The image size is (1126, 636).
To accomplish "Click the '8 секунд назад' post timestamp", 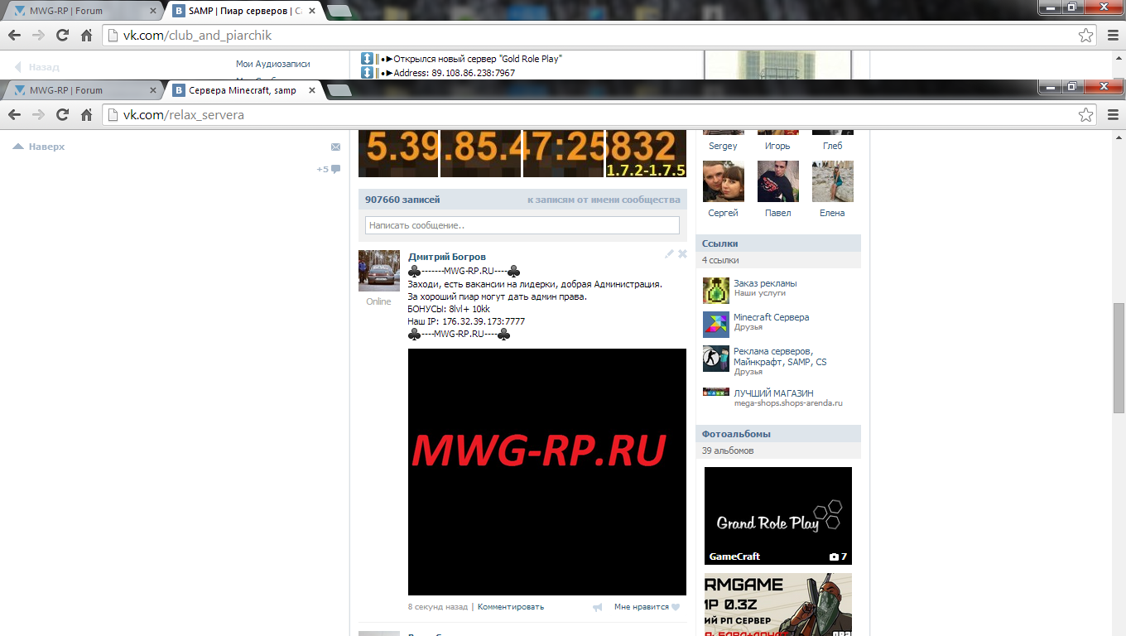I will click(438, 607).
